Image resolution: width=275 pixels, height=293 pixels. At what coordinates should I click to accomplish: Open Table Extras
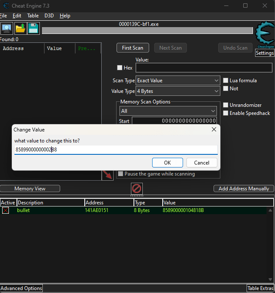[261, 288]
